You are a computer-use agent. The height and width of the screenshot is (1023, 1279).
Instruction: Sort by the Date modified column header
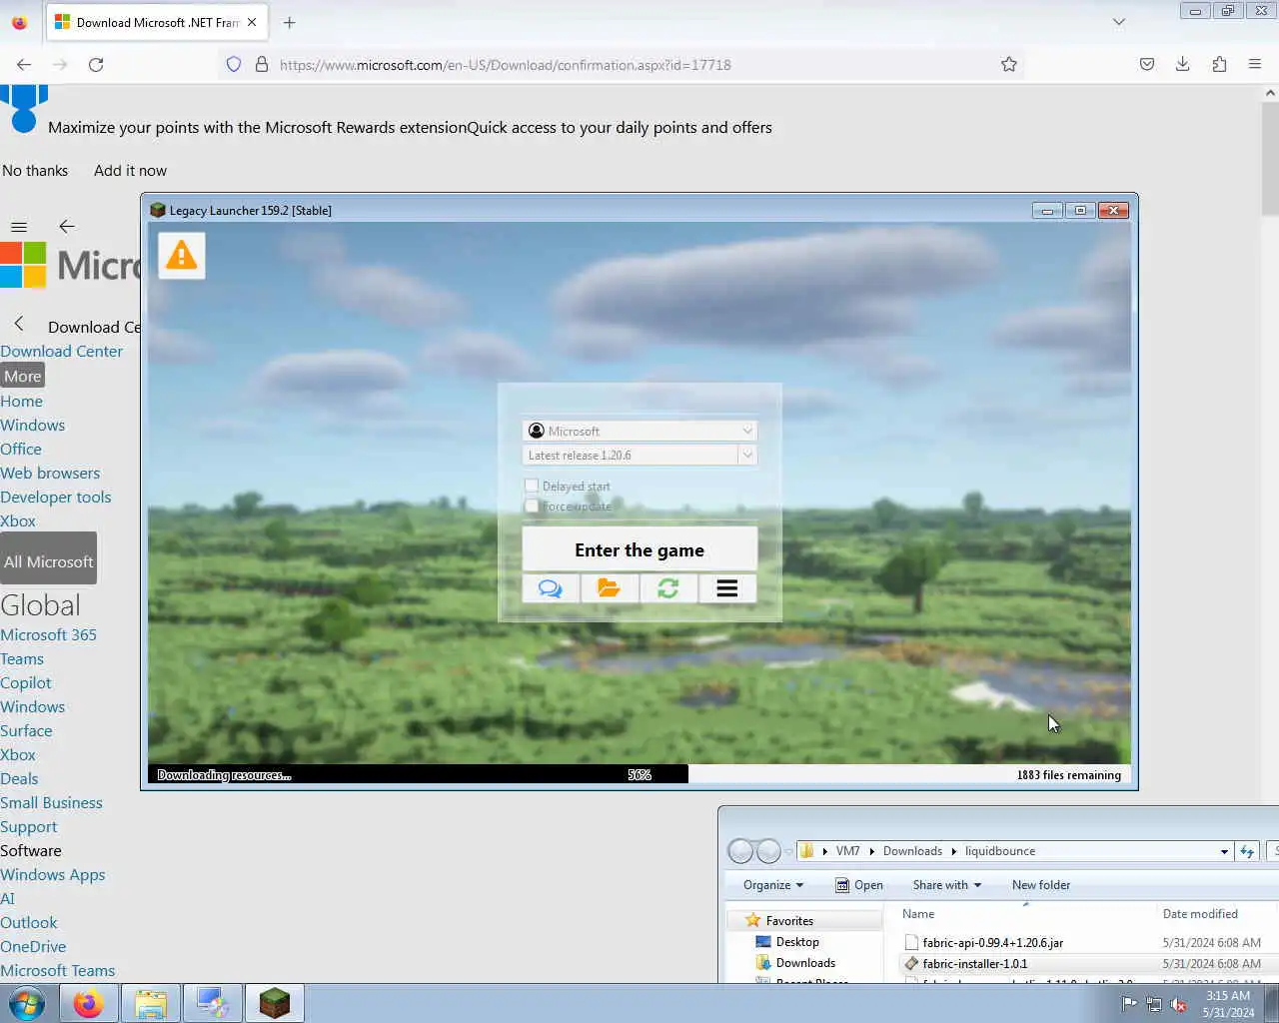point(1200,914)
